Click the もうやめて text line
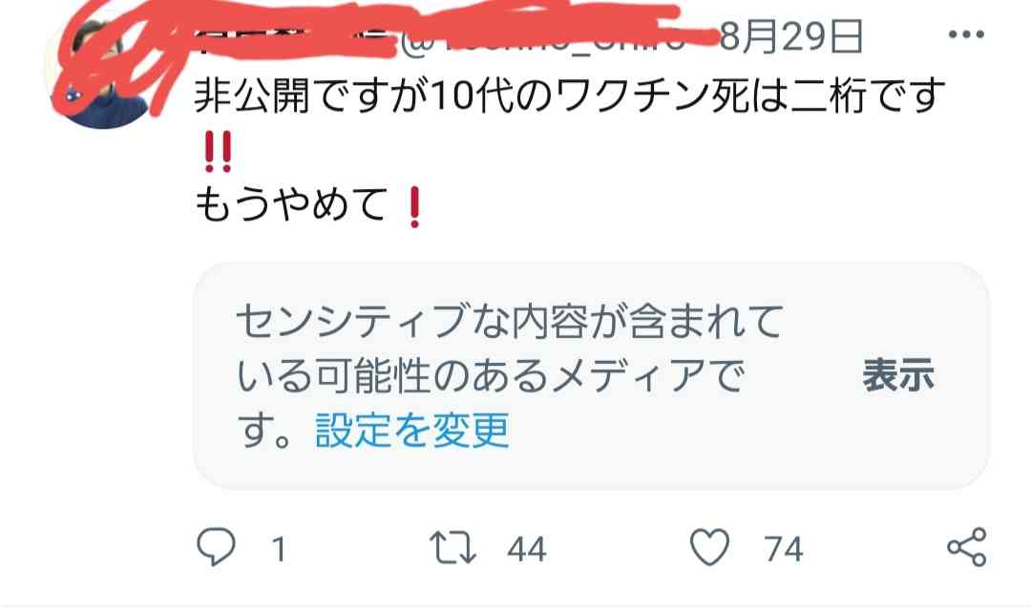The height and width of the screenshot is (613, 1031). tap(292, 204)
